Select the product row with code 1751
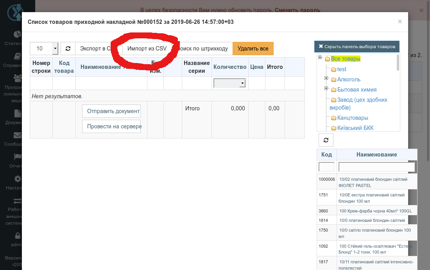This screenshot has height=270, width=430. (x=367, y=197)
